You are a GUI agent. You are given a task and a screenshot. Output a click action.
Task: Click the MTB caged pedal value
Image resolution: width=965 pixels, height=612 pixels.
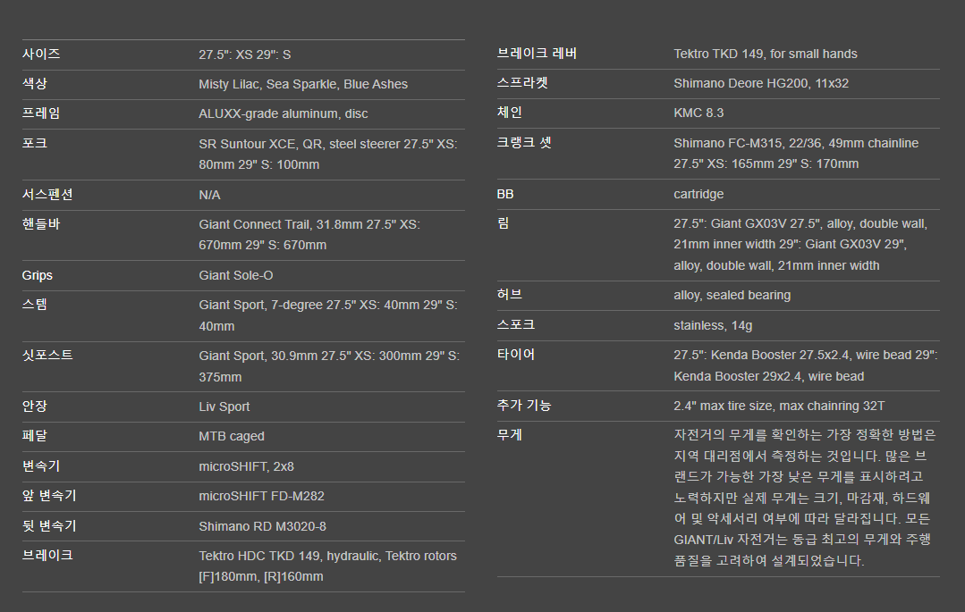pos(232,436)
